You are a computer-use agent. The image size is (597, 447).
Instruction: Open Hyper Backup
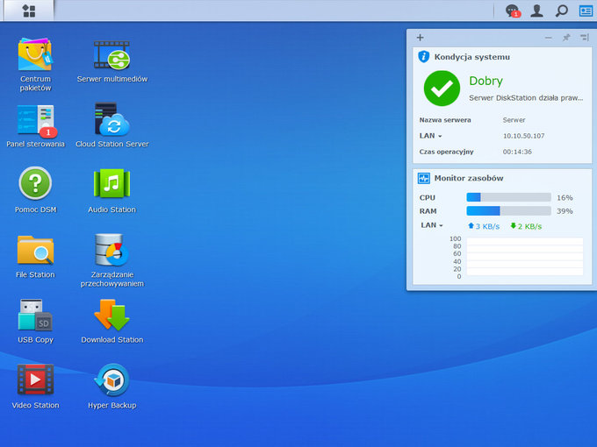[x=112, y=387]
